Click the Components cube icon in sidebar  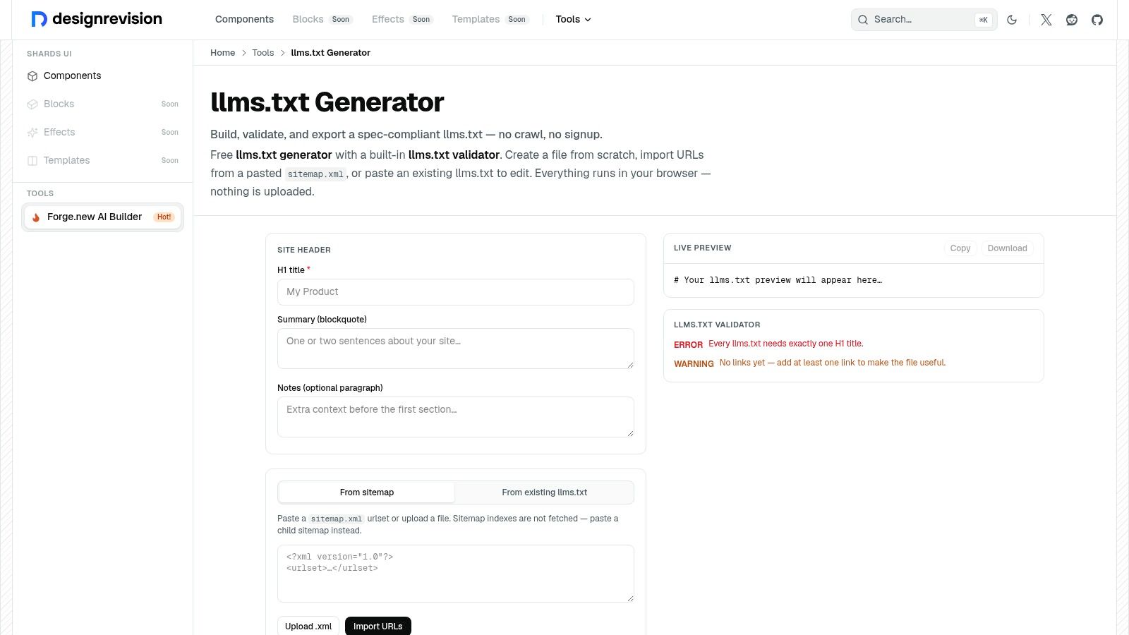click(x=32, y=76)
